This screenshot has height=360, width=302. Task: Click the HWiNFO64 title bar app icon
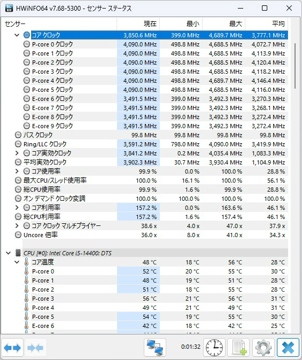tap(9, 8)
